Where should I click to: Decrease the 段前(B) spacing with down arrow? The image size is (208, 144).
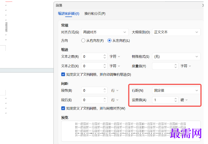pyautogui.click(x=105, y=92)
